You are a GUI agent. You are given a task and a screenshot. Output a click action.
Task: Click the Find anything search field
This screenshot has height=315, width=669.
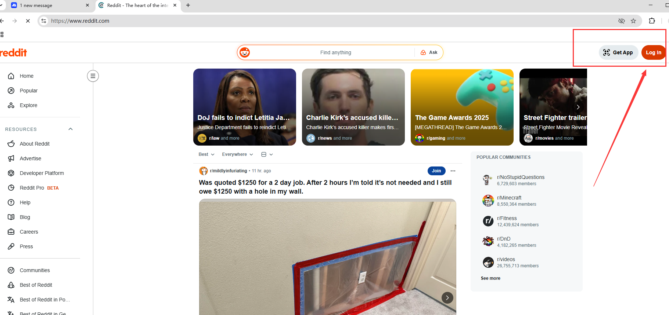(335, 52)
